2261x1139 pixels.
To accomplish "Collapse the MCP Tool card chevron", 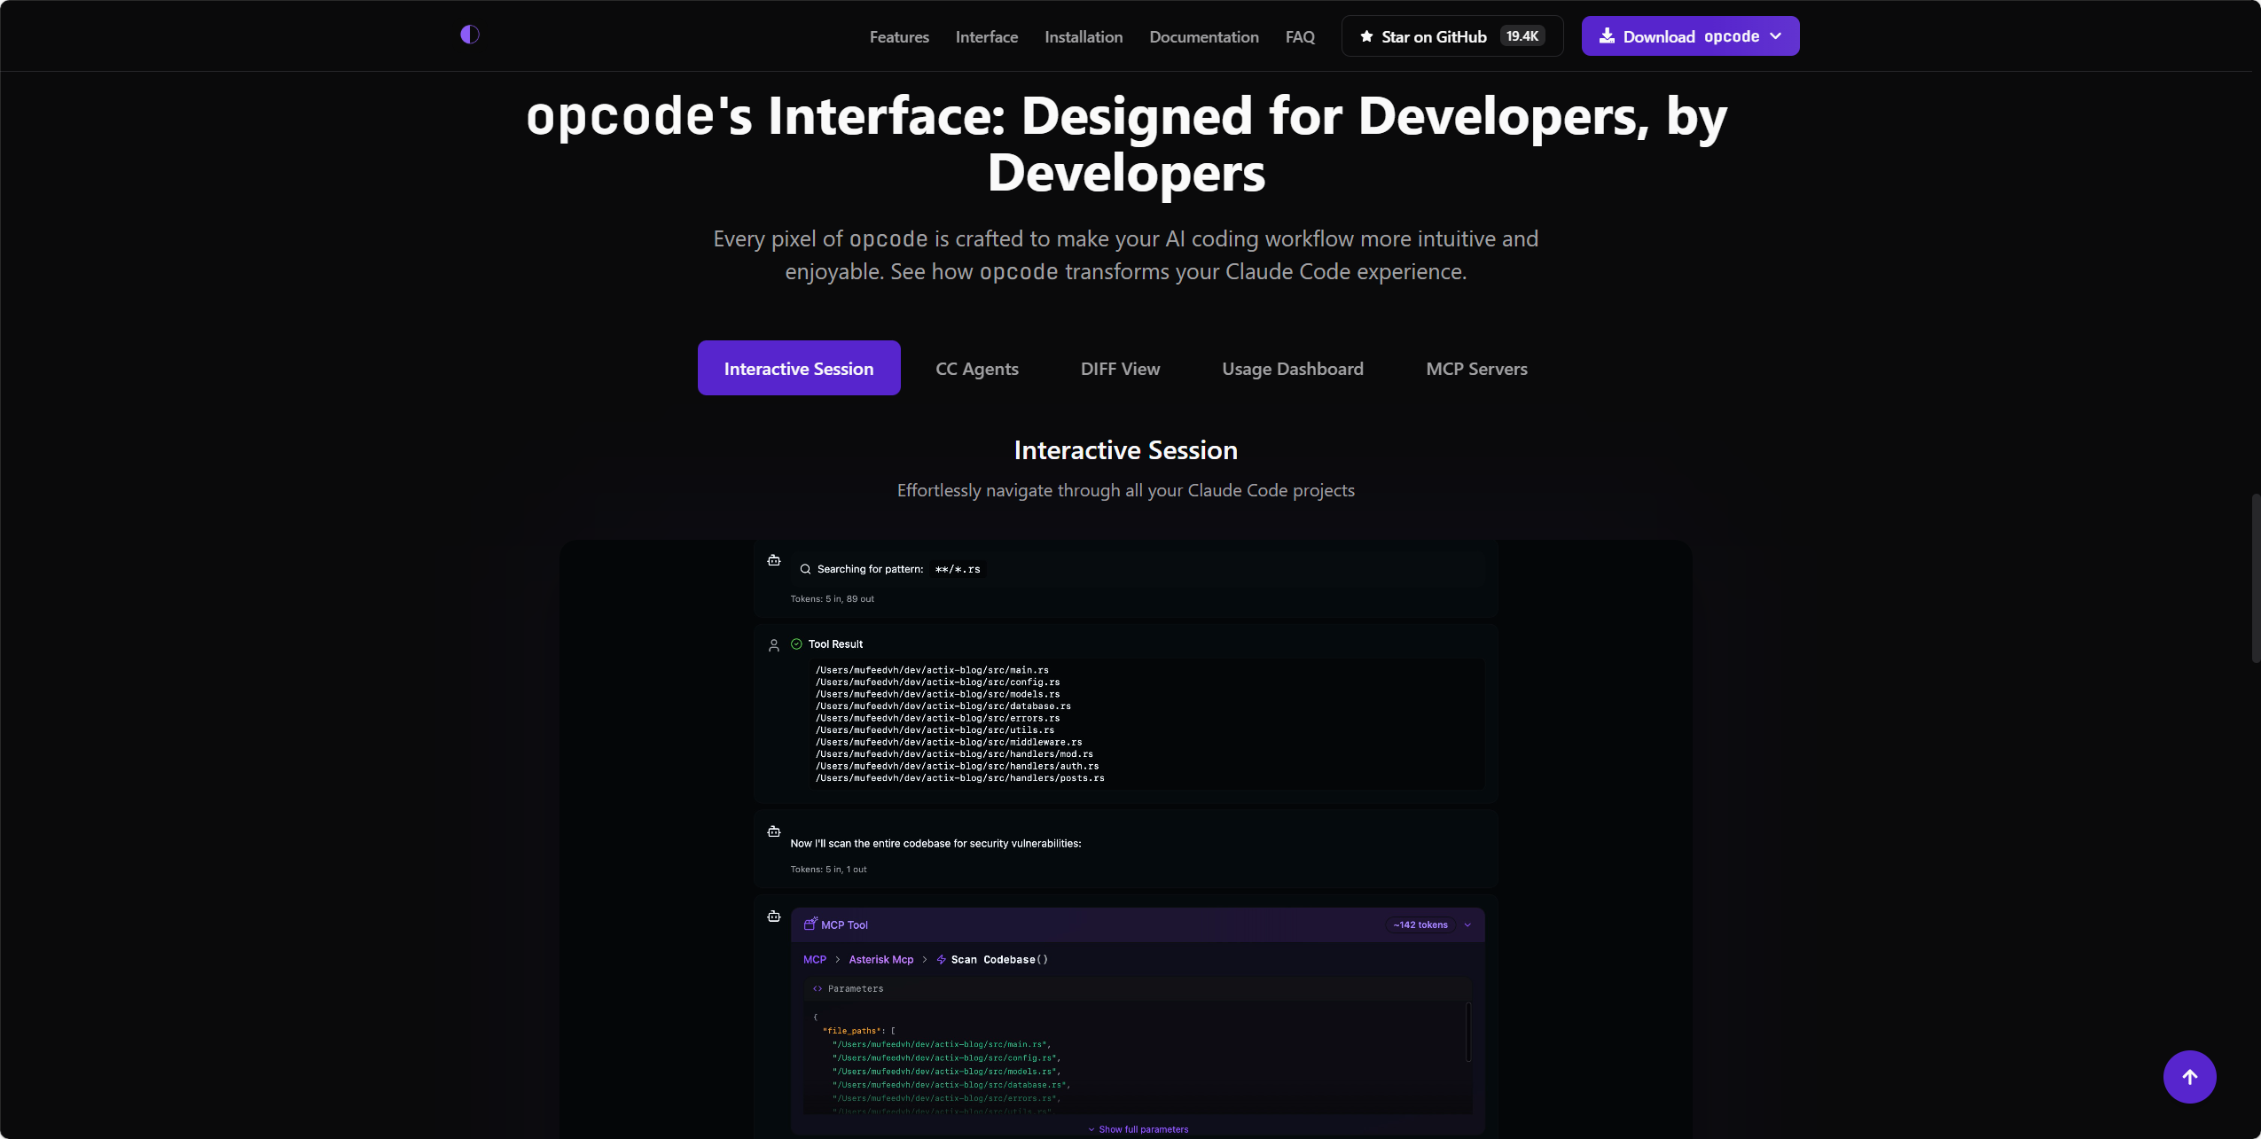I will point(1467,924).
